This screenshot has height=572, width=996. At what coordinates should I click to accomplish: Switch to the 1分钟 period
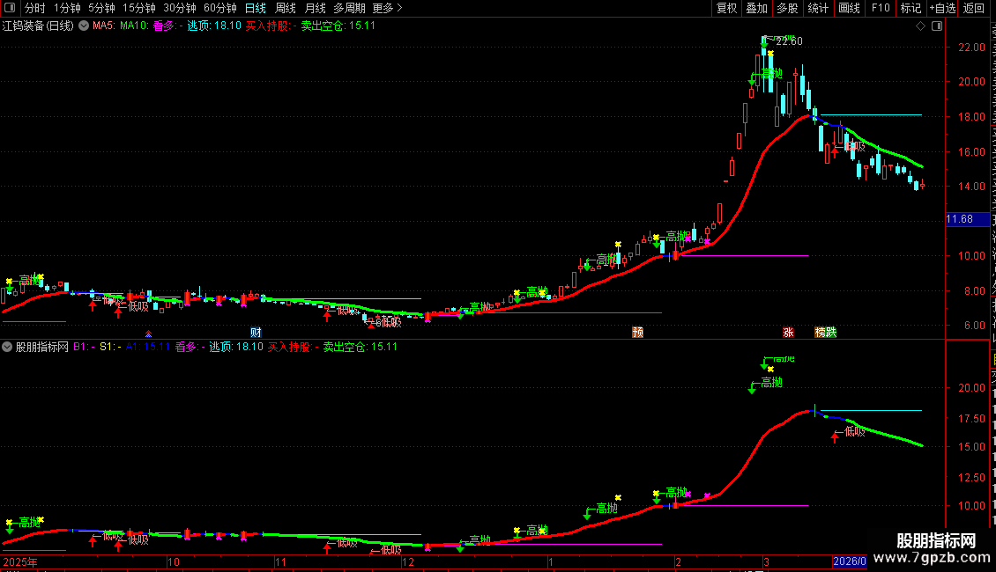(x=67, y=8)
